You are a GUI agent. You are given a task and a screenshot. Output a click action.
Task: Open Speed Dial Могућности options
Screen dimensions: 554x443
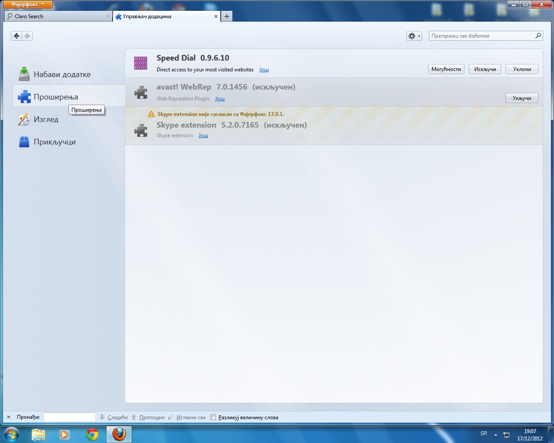pyautogui.click(x=446, y=69)
